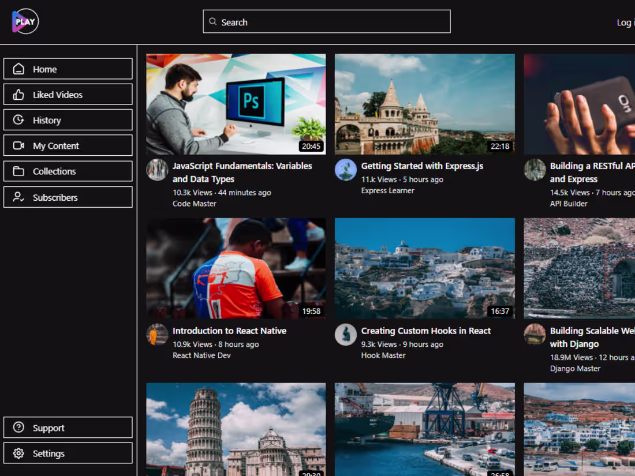
Task: Play the castle thumbnail video 22:18
Action: (424, 104)
